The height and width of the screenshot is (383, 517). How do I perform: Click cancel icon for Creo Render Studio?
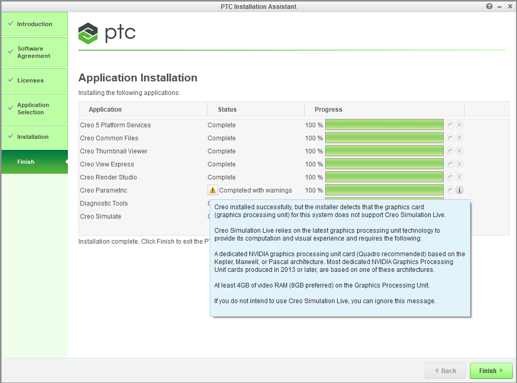tap(459, 177)
